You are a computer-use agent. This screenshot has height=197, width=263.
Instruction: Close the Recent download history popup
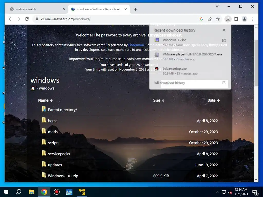click(224, 30)
